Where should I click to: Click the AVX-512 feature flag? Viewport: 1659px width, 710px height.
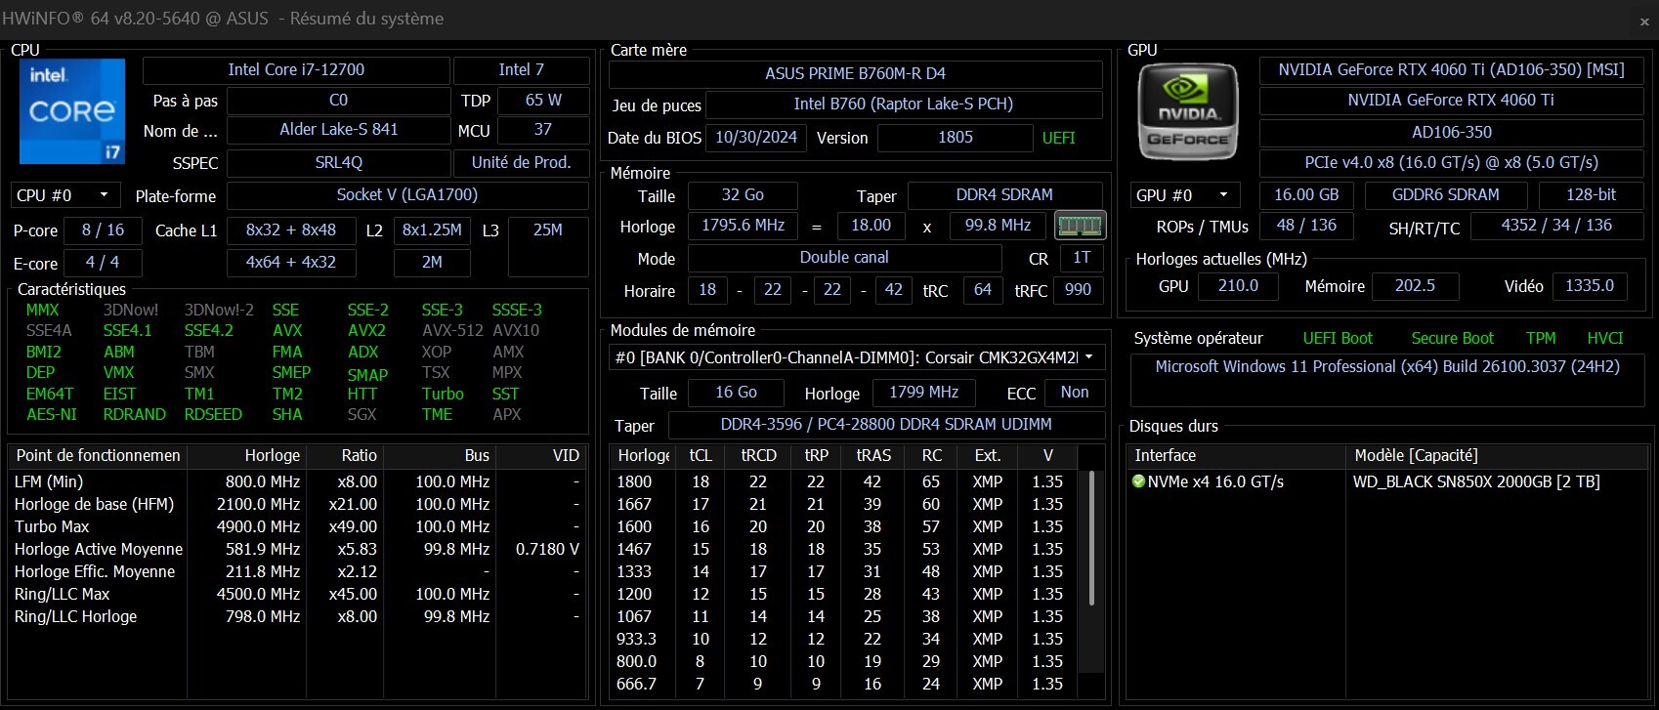(452, 331)
